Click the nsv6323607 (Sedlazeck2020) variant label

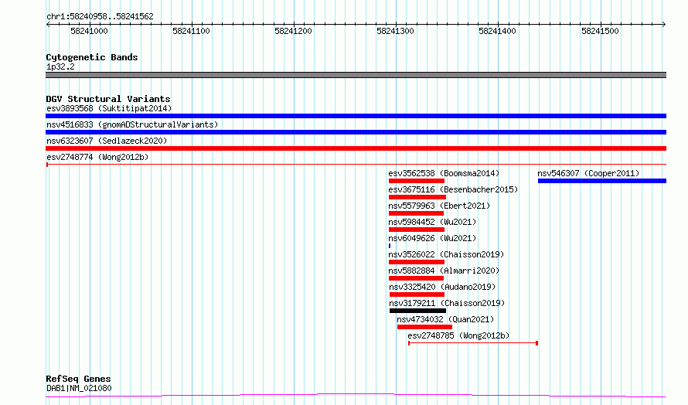[x=107, y=141]
